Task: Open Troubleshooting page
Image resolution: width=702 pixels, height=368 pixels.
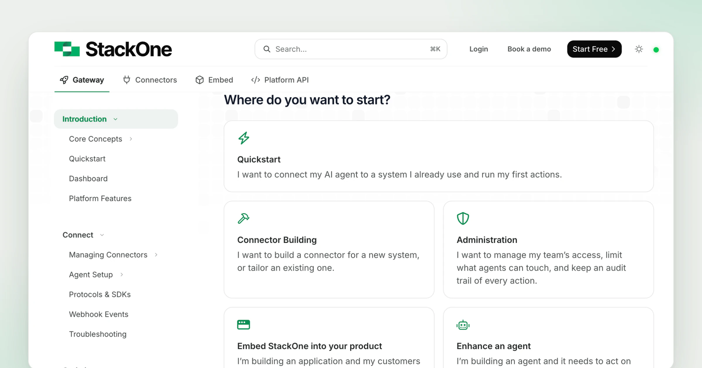Action: (98, 334)
